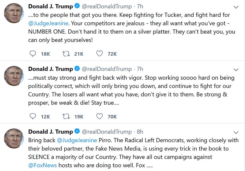Reply to the tweet mentioning Tucker
Image resolution: width=245 pixels, height=171 pixels.
(32, 54)
